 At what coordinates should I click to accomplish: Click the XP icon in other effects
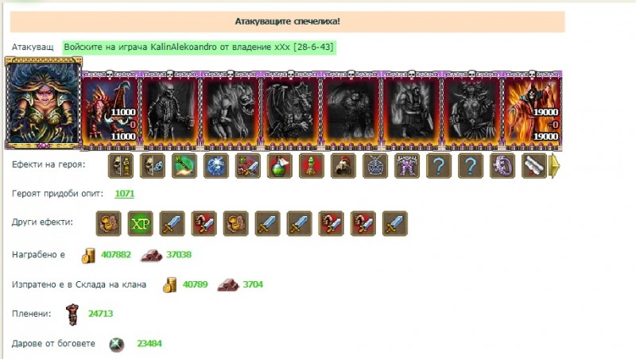click(141, 223)
